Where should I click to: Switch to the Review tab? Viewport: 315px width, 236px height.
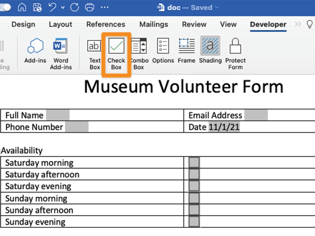[x=194, y=24]
